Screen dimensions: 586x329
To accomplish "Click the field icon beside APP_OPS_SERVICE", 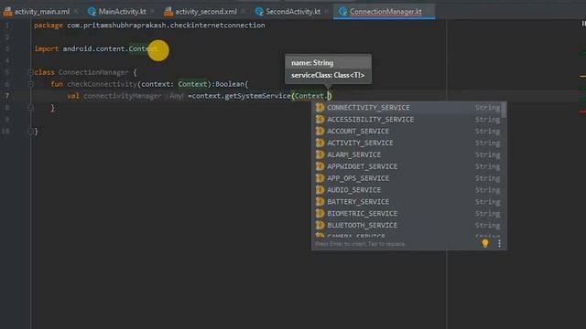I will coord(320,178).
